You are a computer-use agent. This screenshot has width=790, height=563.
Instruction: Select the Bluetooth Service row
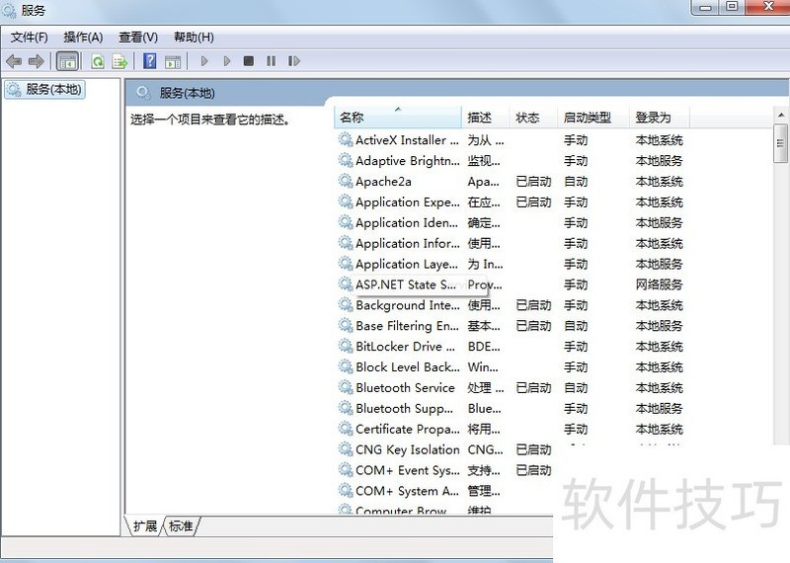(512, 388)
